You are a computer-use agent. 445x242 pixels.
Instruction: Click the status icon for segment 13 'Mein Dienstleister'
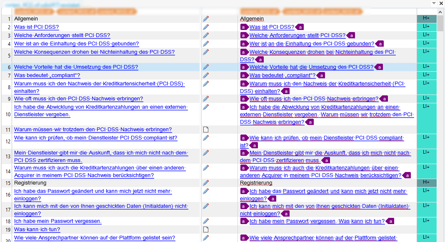pos(206,153)
